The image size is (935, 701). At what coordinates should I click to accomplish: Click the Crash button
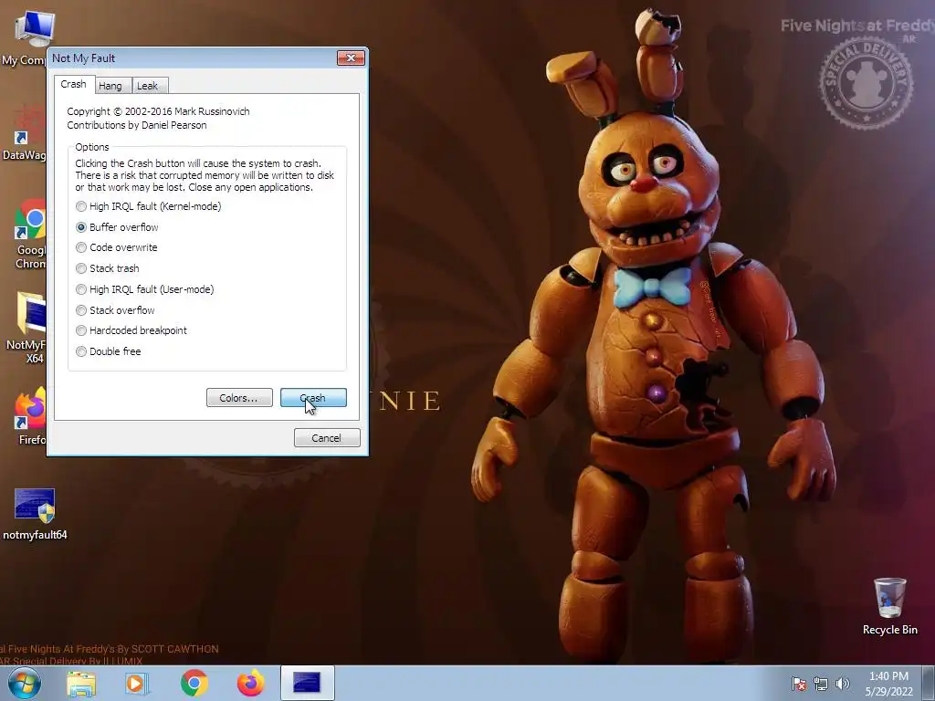pos(313,398)
